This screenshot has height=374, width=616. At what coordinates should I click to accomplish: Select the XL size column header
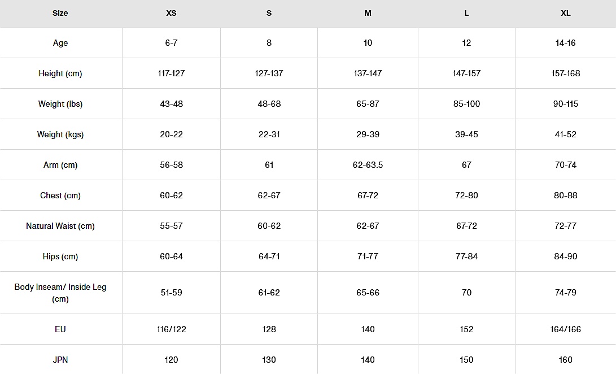[x=565, y=13]
